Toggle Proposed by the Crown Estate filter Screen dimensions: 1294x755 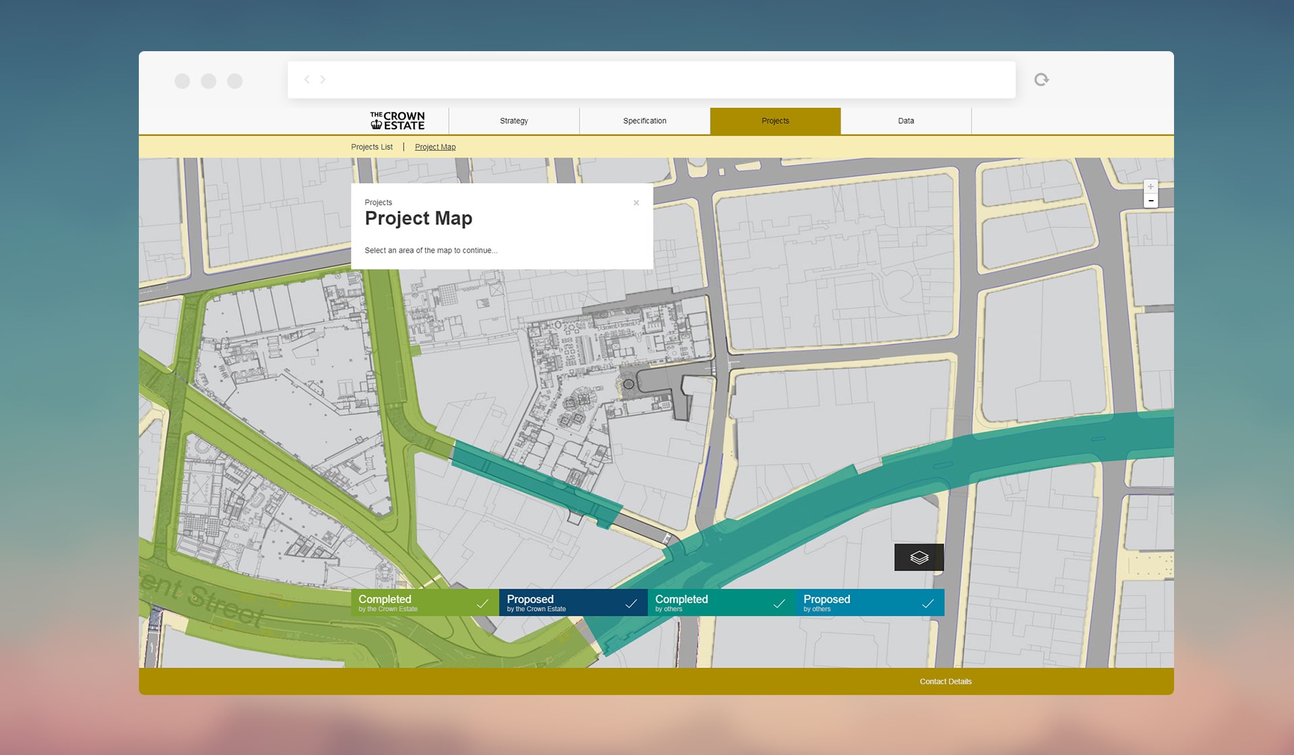[573, 603]
